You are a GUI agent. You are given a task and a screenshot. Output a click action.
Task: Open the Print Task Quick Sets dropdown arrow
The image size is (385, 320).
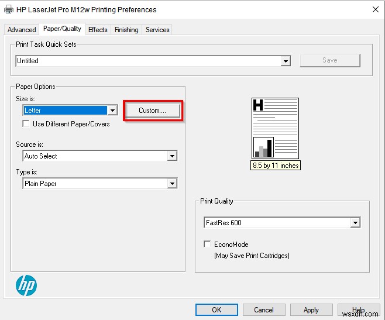(x=286, y=61)
